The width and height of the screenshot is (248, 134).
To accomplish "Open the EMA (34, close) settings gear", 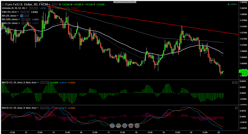I will 26,23.
